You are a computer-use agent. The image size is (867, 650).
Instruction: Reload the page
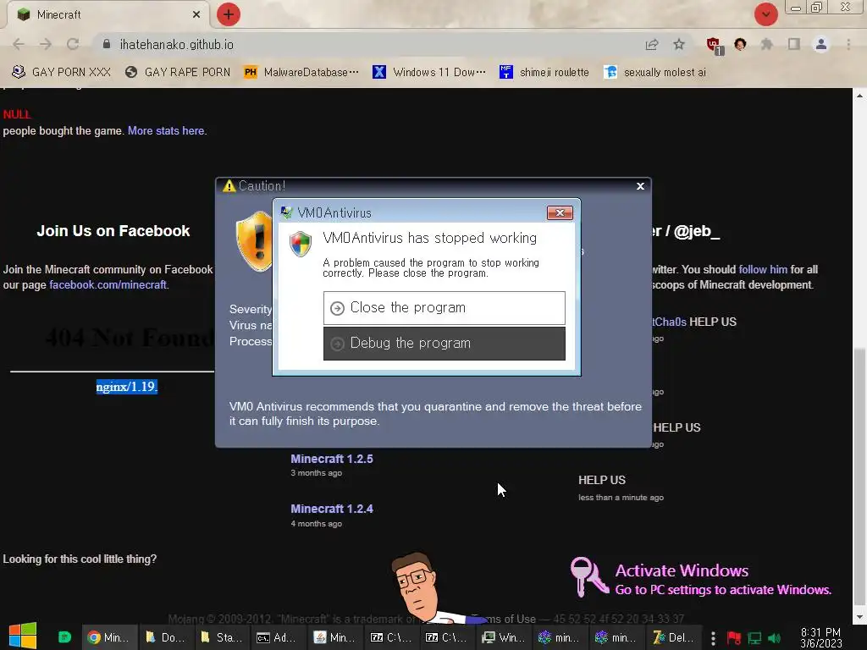[x=73, y=44]
